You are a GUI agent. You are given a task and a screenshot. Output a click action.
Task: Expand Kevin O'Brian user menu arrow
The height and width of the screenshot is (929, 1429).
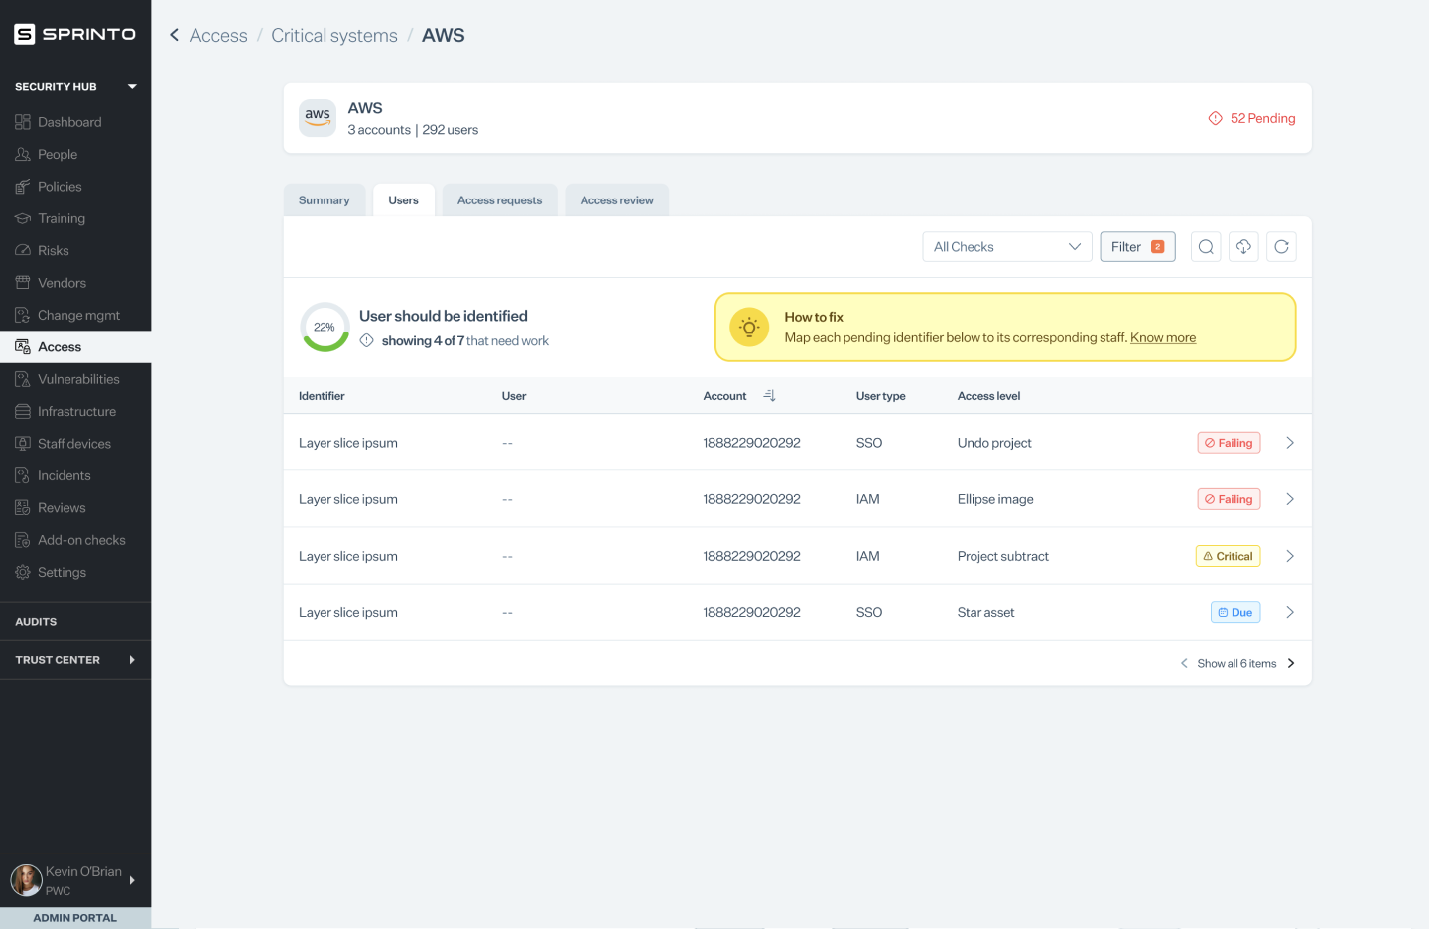132,880
